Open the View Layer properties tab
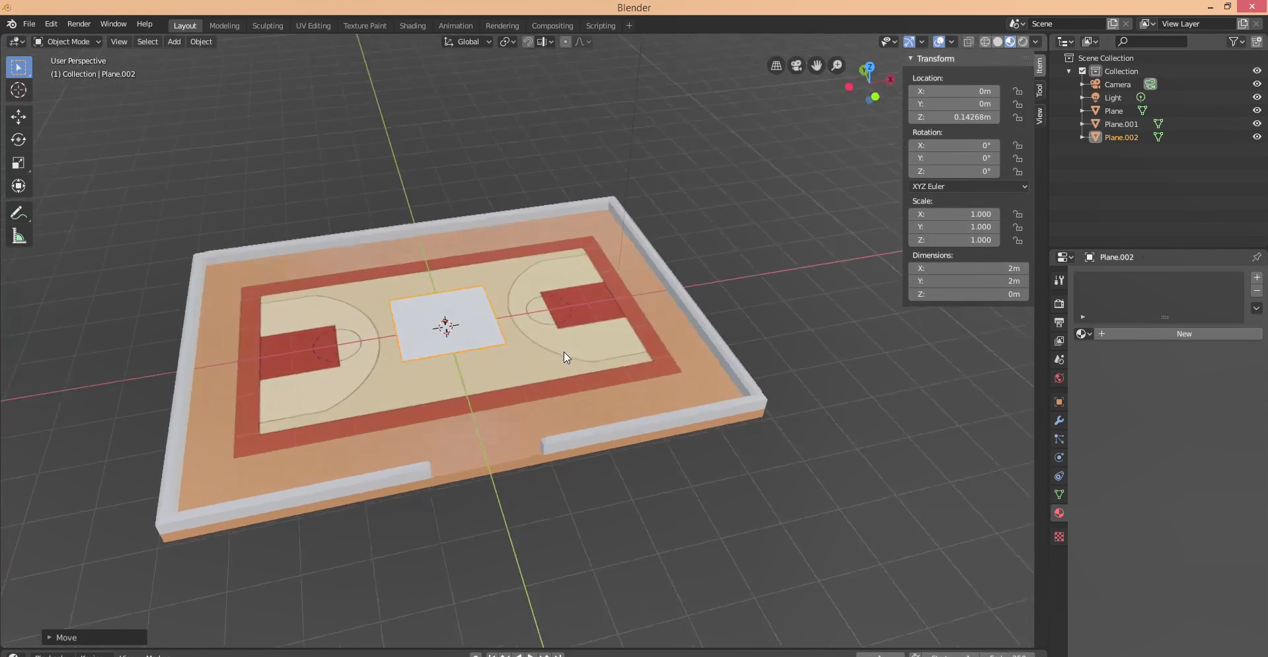The width and height of the screenshot is (1268, 657). point(1059,341)
